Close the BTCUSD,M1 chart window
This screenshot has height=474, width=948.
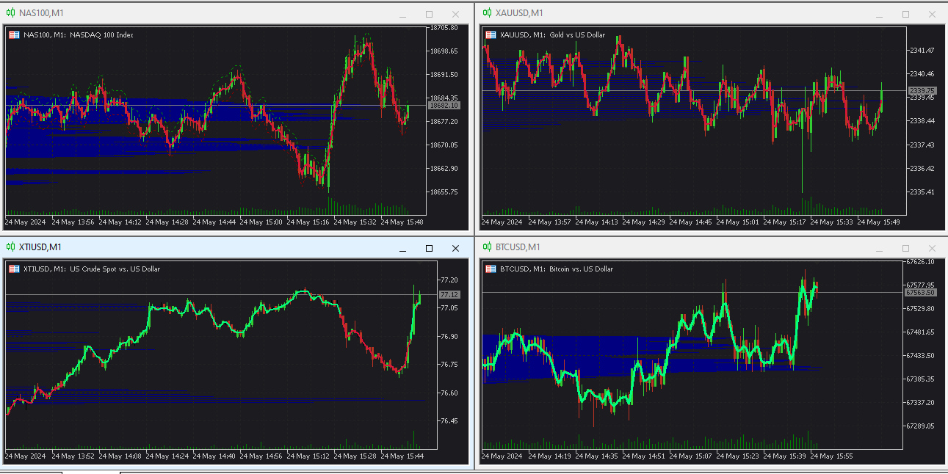(x=932, y=248)
